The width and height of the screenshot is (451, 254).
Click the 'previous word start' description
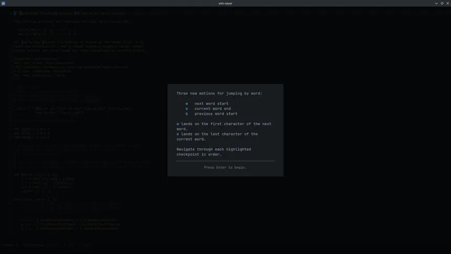pyautogui.click(x=216, y=114)
